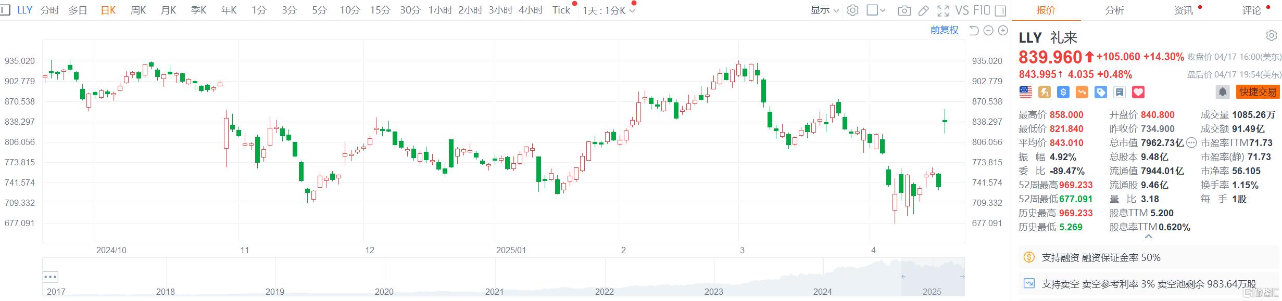Click the 快捷交易 button
The height and width of the screenshot is (301, 1282).
[x=1258, y=92]
